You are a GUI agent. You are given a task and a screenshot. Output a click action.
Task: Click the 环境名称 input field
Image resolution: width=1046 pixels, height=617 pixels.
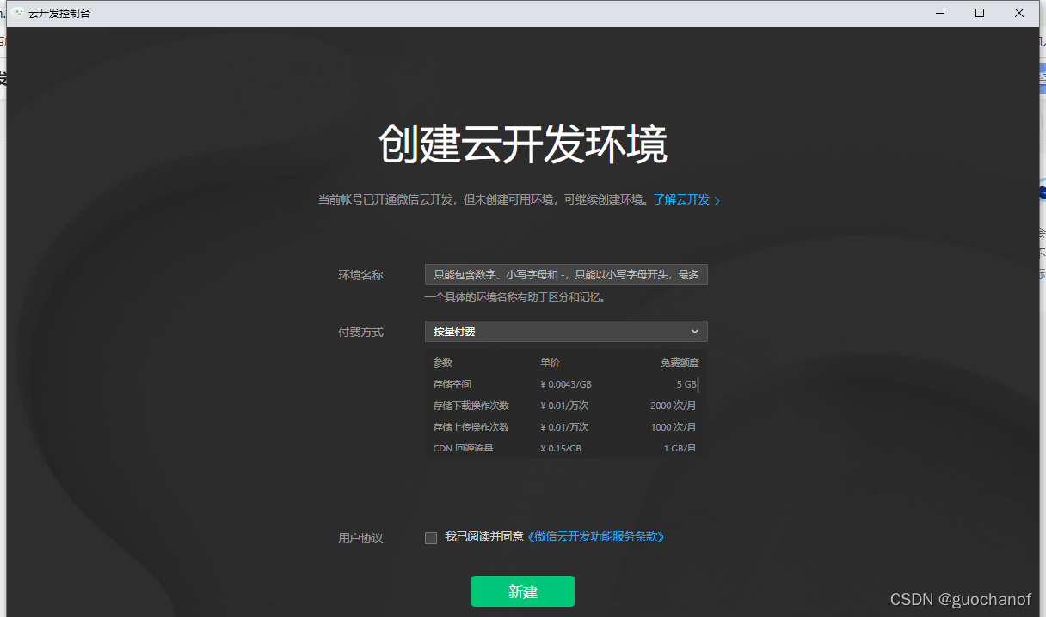pos(566,275)
